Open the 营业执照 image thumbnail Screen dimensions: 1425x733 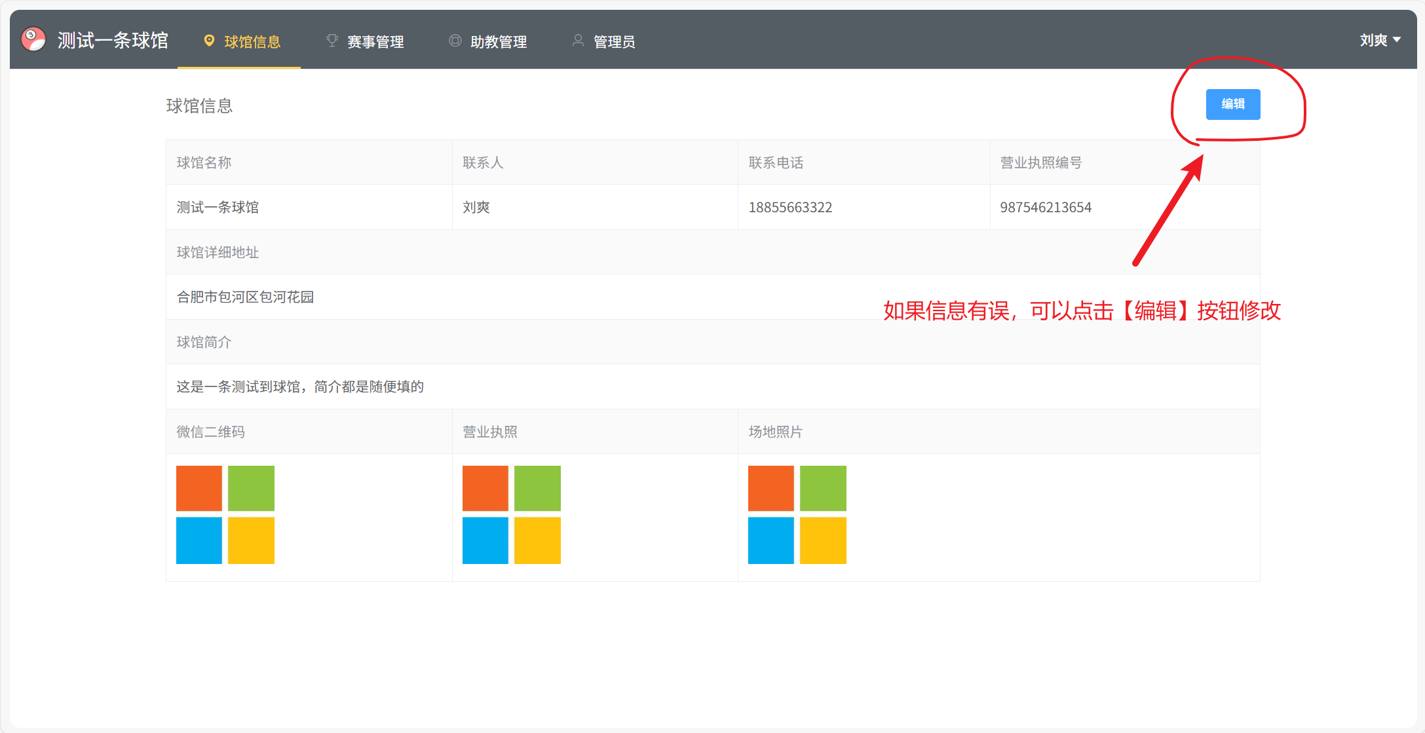tap(512, 515)
